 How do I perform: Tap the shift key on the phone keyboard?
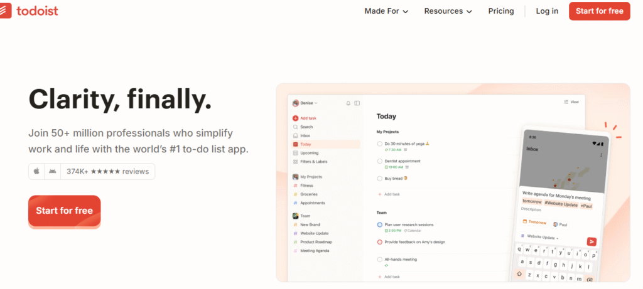[x=519, y=273]
